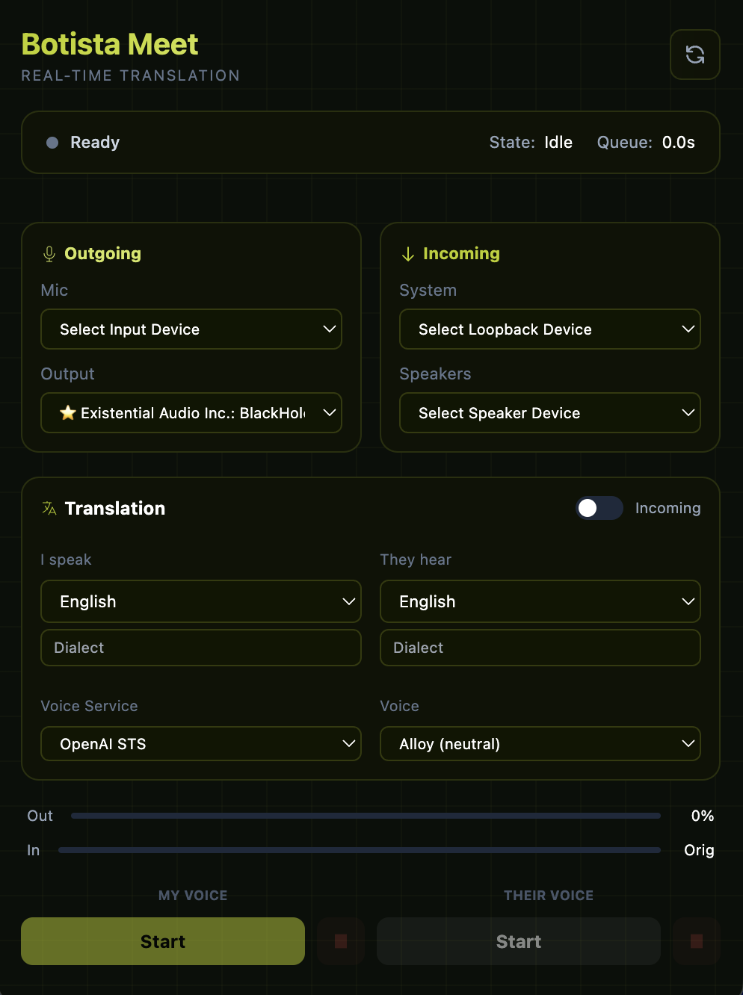Toggle the Incoming translation switch
Viewport: 743px width, 995px height.
(599, 508)
